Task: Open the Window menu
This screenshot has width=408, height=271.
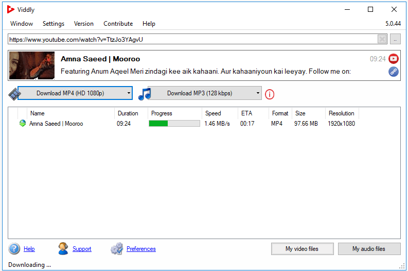Action: tap(22, 24)
